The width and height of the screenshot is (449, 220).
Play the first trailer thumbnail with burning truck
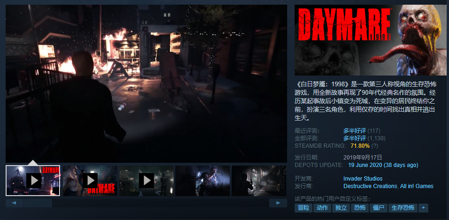[33, 181]
